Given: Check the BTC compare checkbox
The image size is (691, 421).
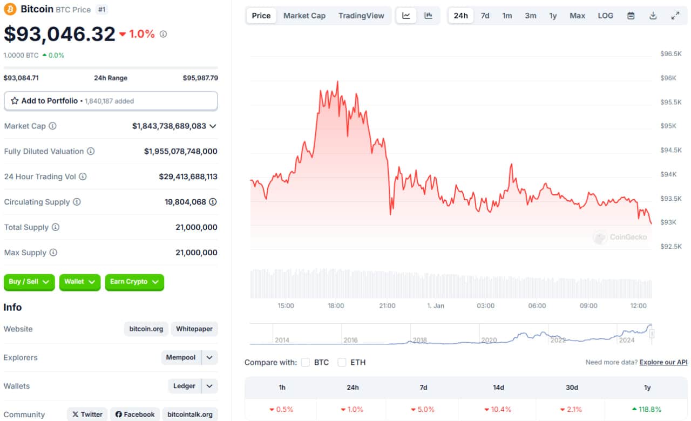Looking at the screenshot, I should click(x=305, y=362).
